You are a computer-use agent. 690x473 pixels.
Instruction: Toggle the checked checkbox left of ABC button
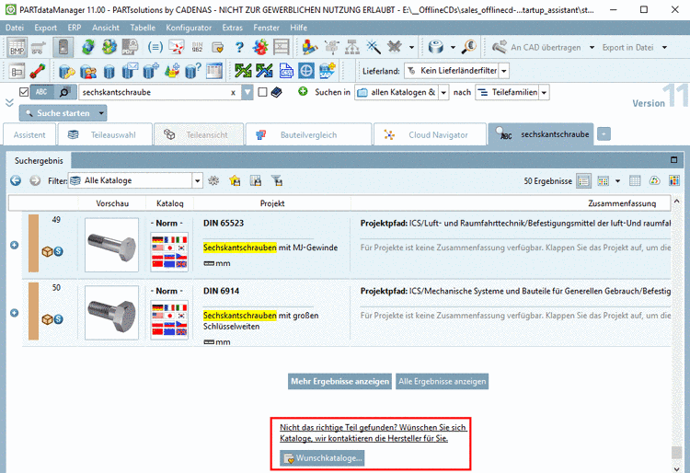(24, 92)
